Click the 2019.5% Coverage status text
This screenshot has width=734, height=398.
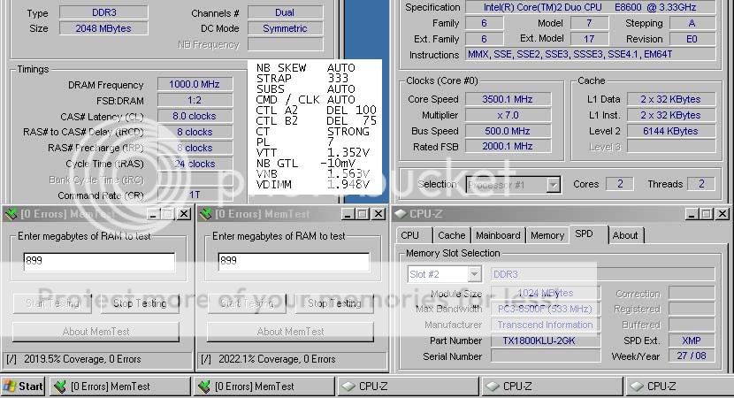coord(82,359)
